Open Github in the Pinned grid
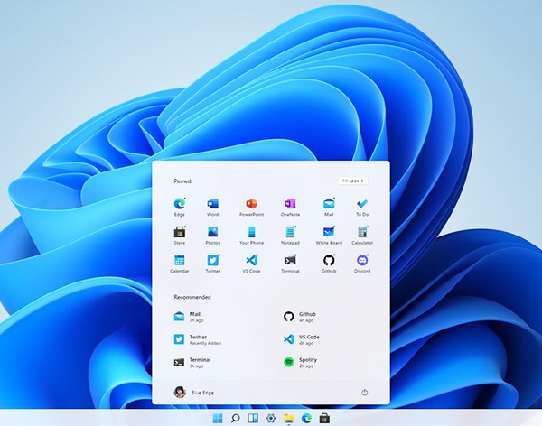This screenshot has height=426, width=542. [329, 264]
